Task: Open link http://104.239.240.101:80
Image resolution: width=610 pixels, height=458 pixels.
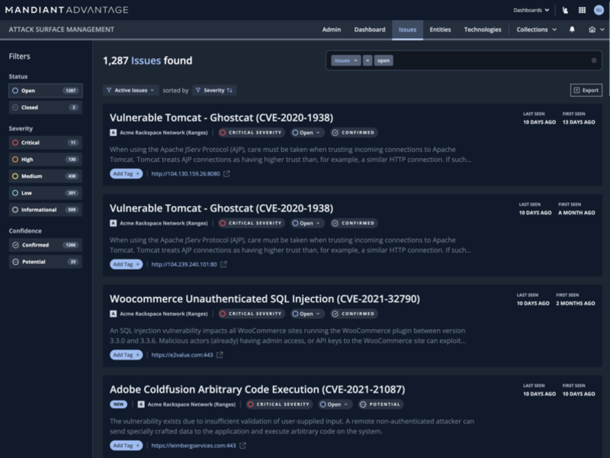Action: pos(184,264)
